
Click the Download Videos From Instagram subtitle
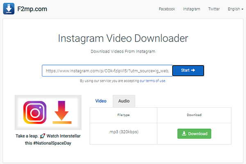point(123,52)
